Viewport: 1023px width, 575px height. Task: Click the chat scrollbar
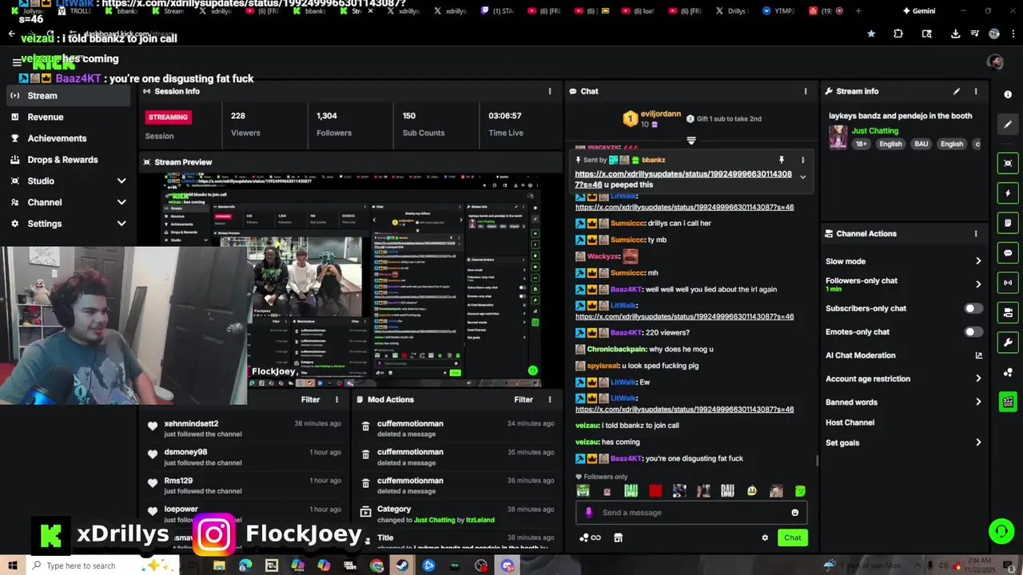coord(816,460)
